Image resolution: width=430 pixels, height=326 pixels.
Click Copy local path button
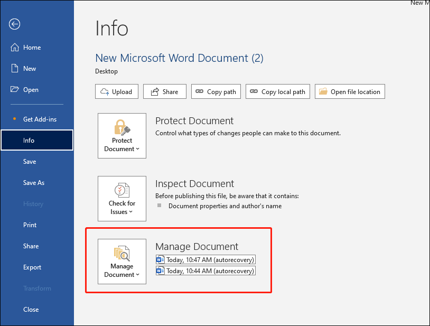coord(277,91)
